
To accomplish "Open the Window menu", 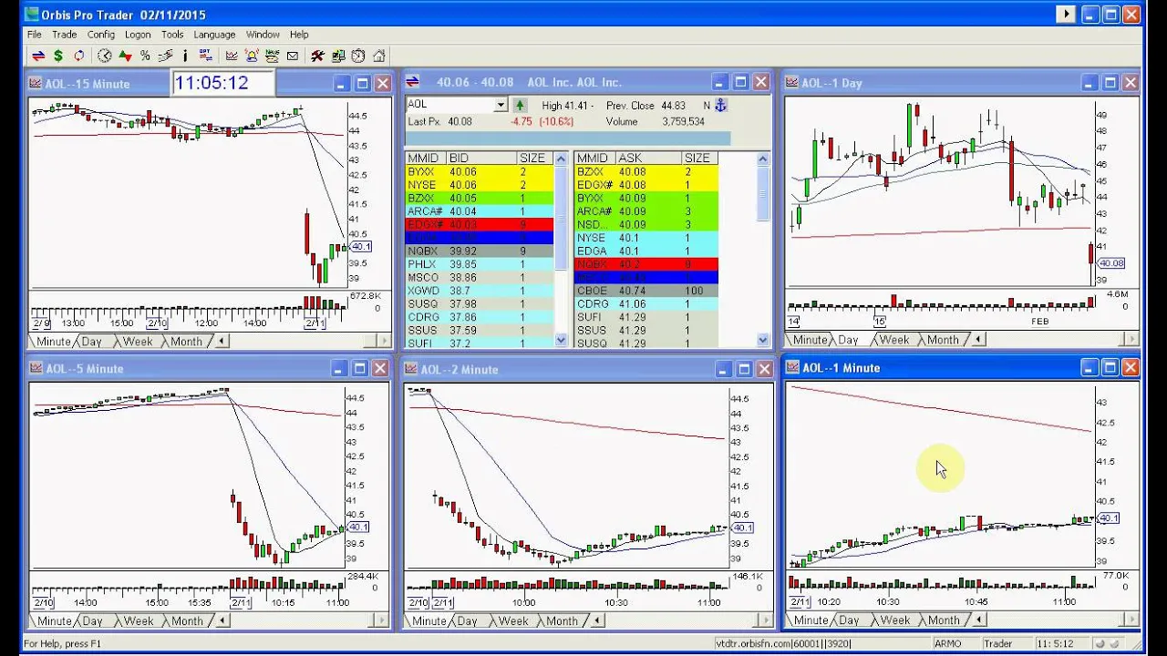I will 263,35.
